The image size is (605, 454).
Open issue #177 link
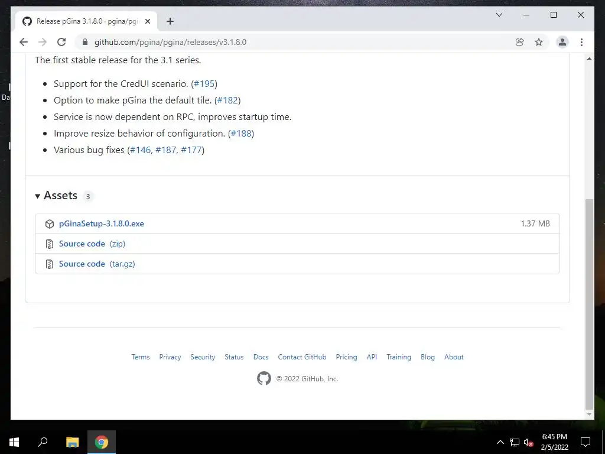pyautogui.click(x=191, y=150)
